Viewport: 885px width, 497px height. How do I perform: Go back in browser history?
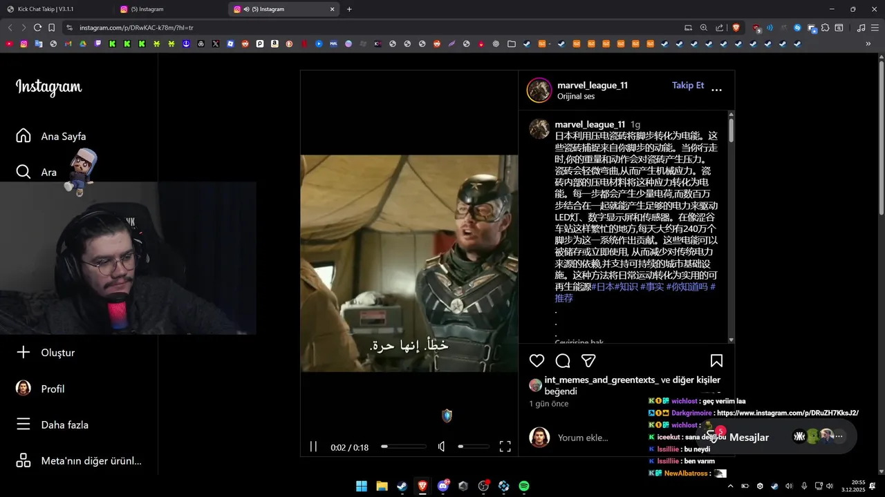tap(10, 28)
